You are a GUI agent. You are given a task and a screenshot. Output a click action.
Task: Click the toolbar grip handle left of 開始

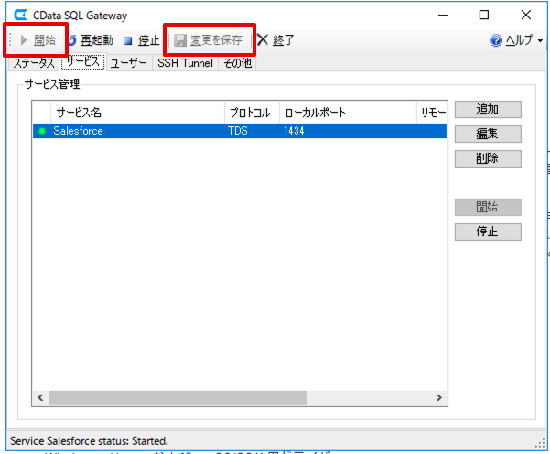pos(10,40)
